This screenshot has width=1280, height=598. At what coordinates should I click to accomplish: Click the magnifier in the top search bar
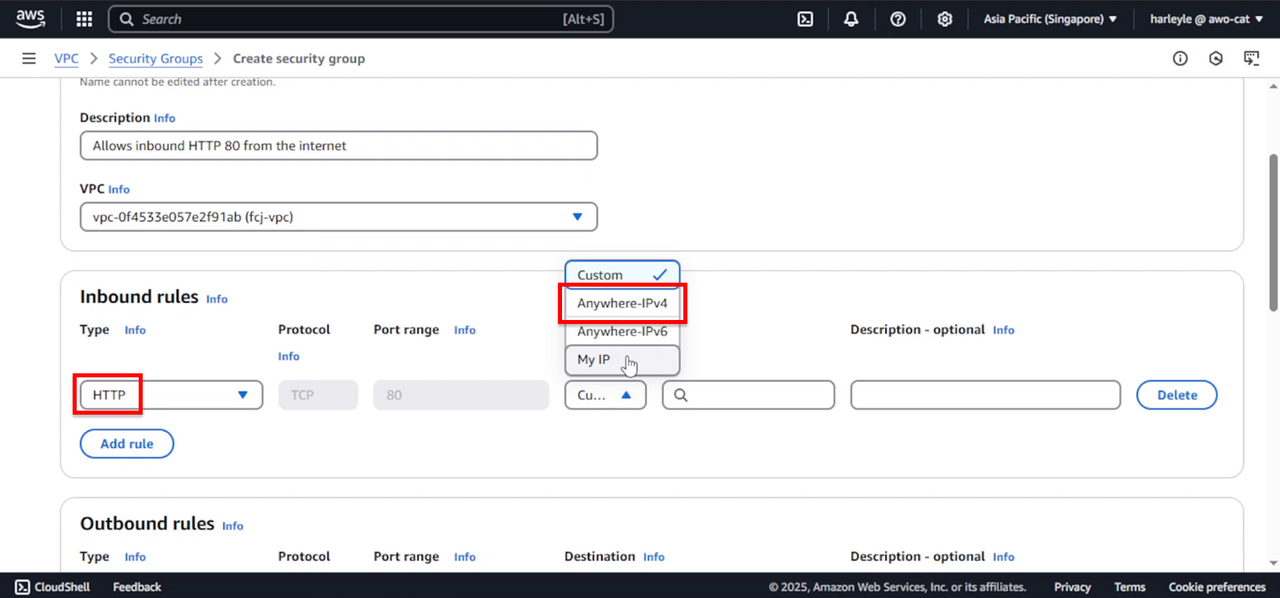tap(127, 19)
